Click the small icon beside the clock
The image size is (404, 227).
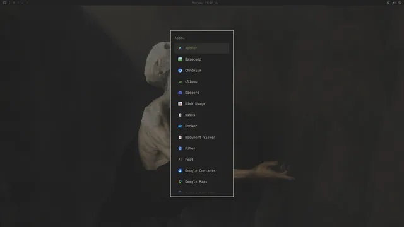coord(217,3)
